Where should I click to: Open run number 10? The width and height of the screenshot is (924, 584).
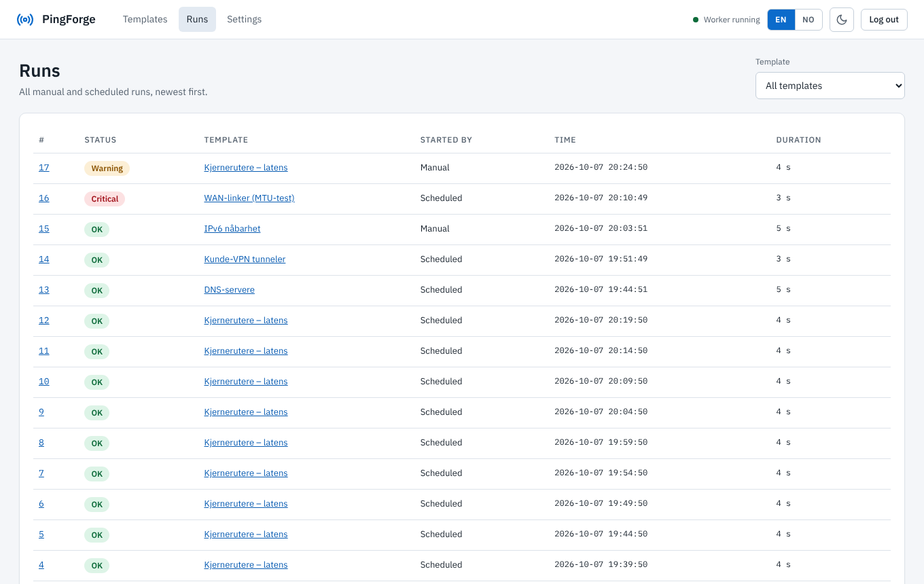[x=43, y=382]
